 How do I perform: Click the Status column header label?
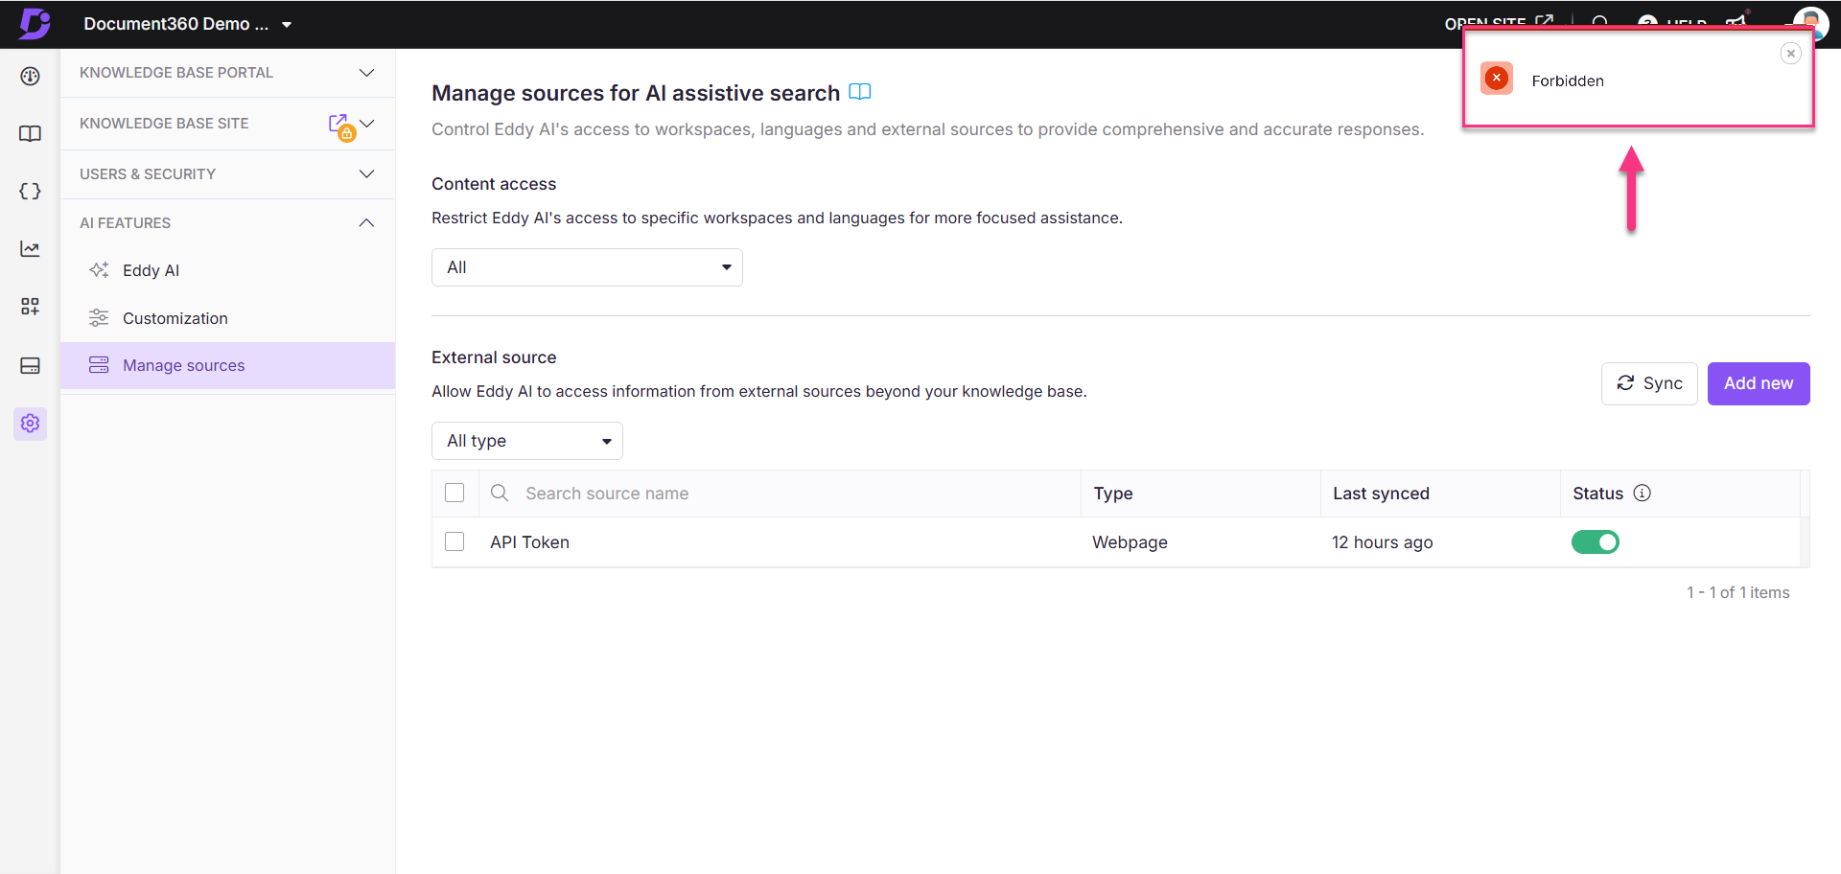click(x=1597, y=493)
